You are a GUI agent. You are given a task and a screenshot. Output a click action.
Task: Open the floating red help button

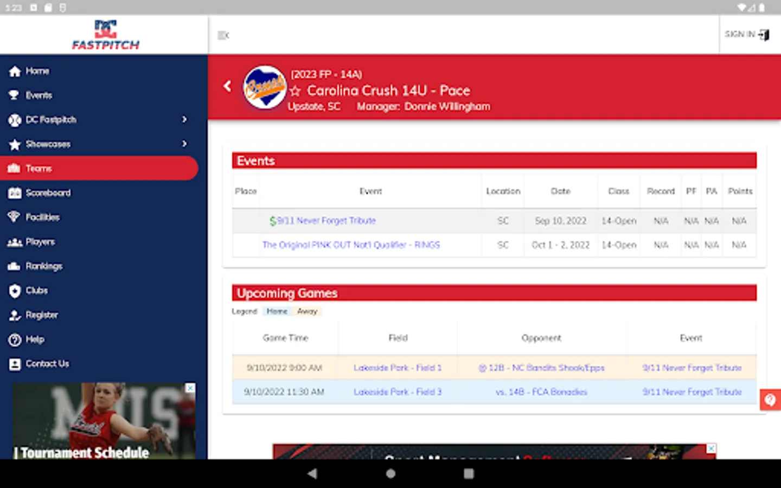(770, 400)
